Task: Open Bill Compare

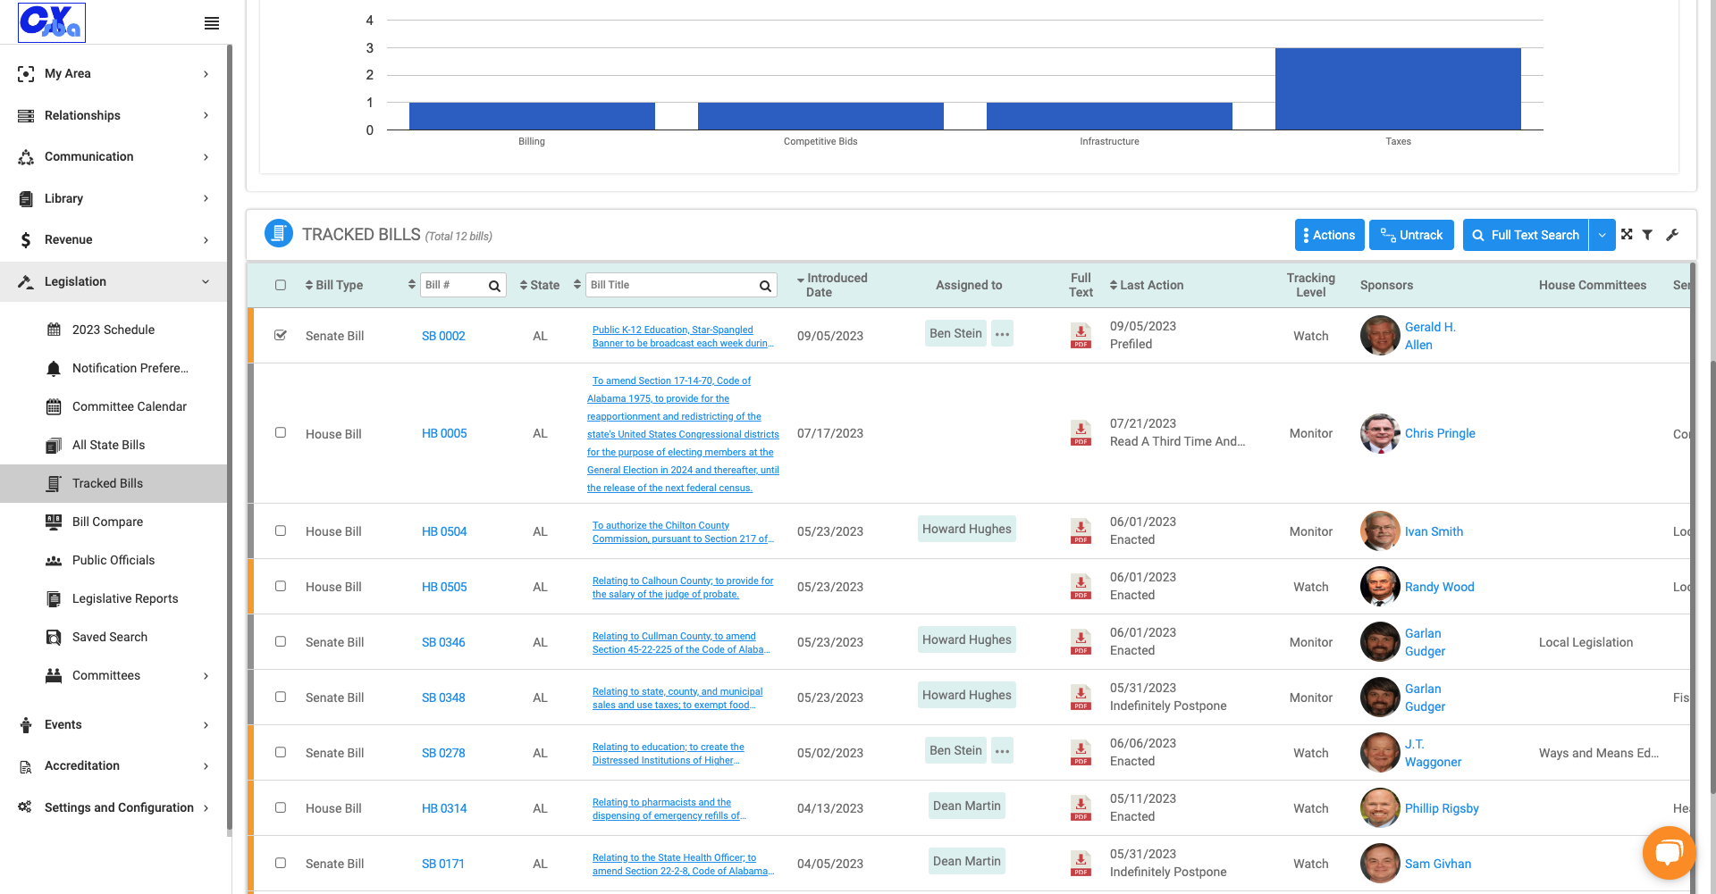Action: coord(107,522)
